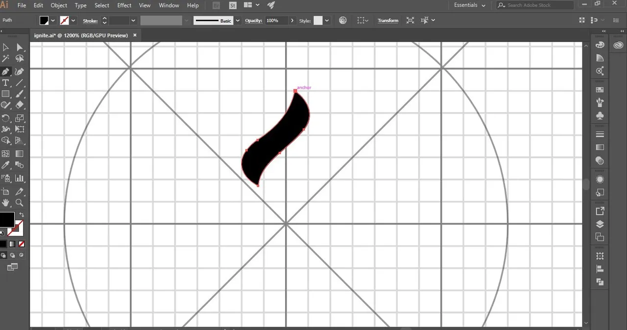Image resolution: width=627 pixels, height=330 pixels.
Task: Select the Eyedropper tool
Action: click(6, 165)
